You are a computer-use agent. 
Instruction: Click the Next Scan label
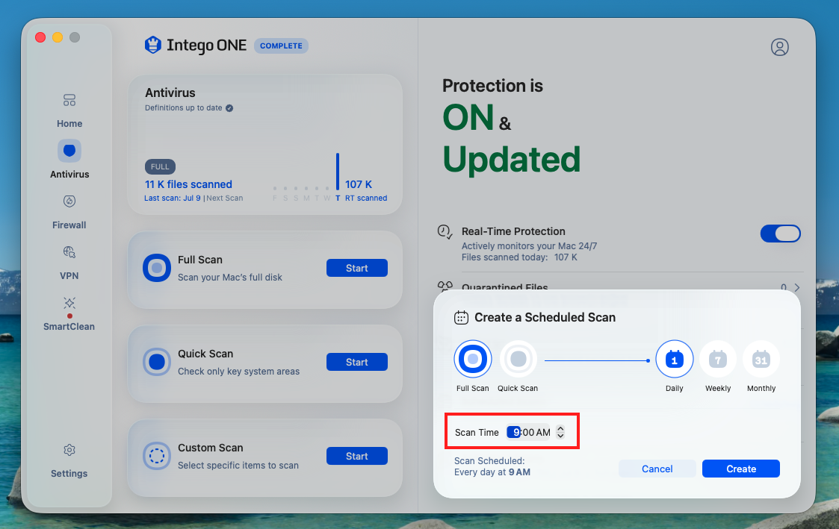pos(225,198)
